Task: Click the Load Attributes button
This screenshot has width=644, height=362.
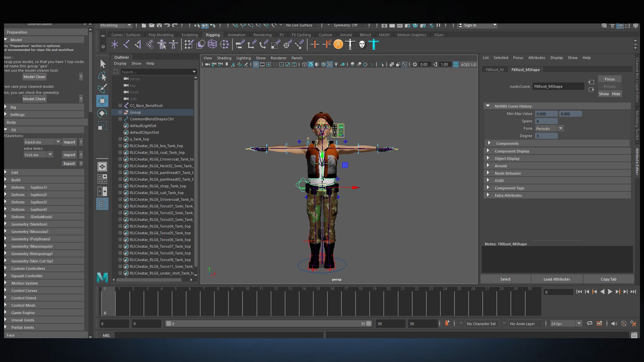Action: [557, 279]
